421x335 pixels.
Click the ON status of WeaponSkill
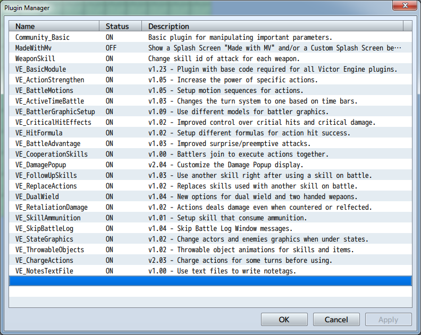110,58
